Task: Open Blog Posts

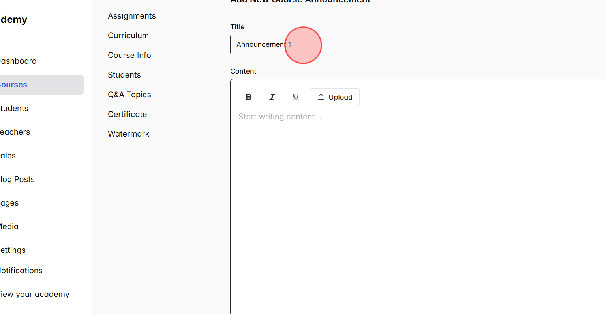Action: tap(17, 179)
